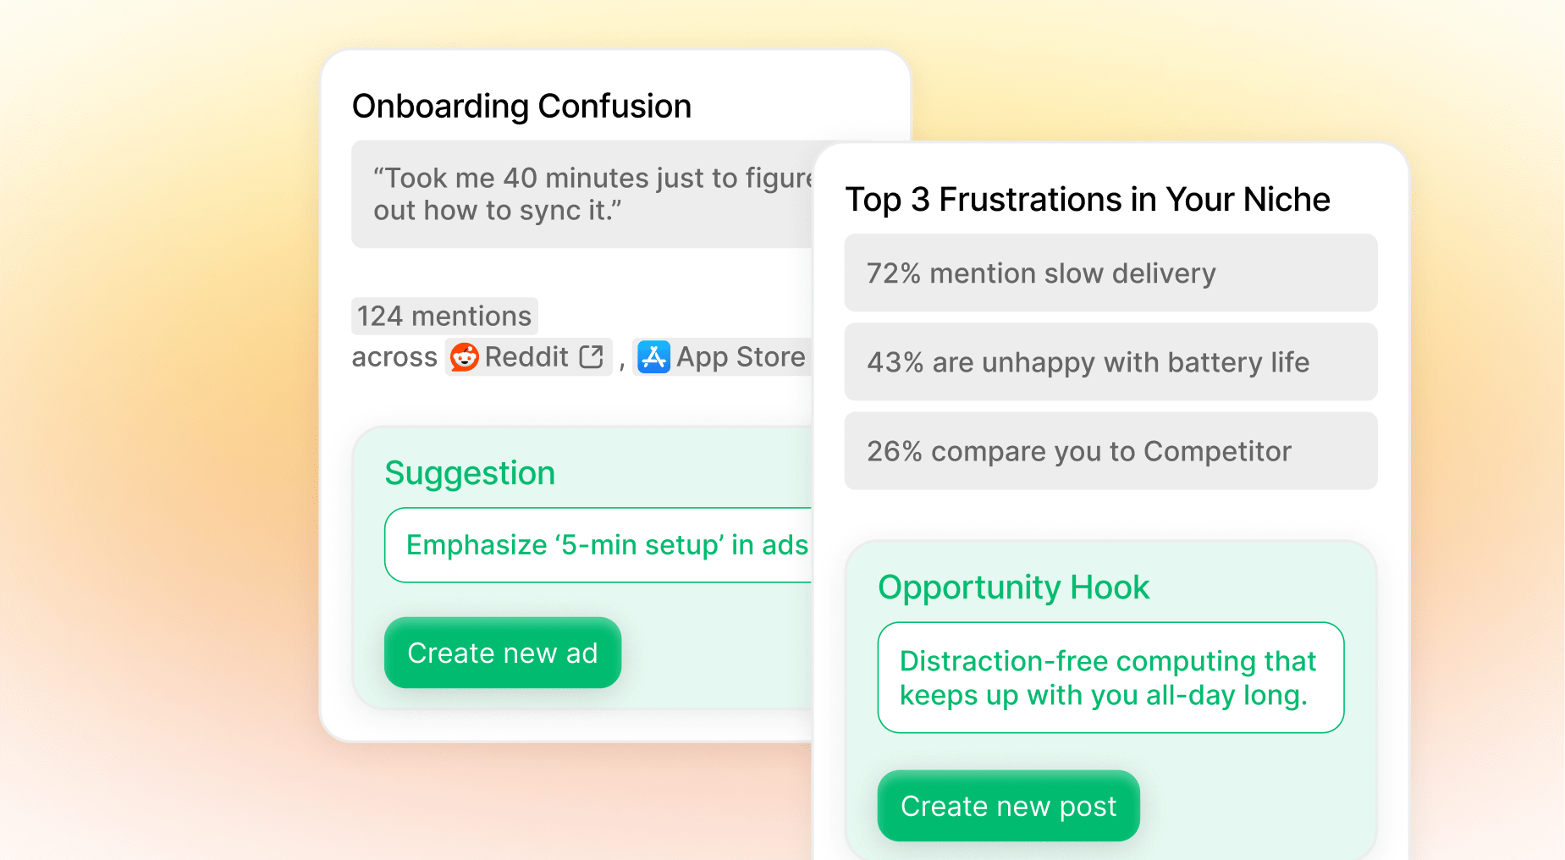Select the 26% compare you to Competitor row
Image resolution: width=1565 pixels, height=860 pixels.
tap(1110, 450)
